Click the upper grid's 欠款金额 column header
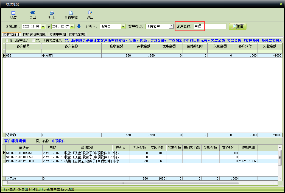 coord(220,46)
